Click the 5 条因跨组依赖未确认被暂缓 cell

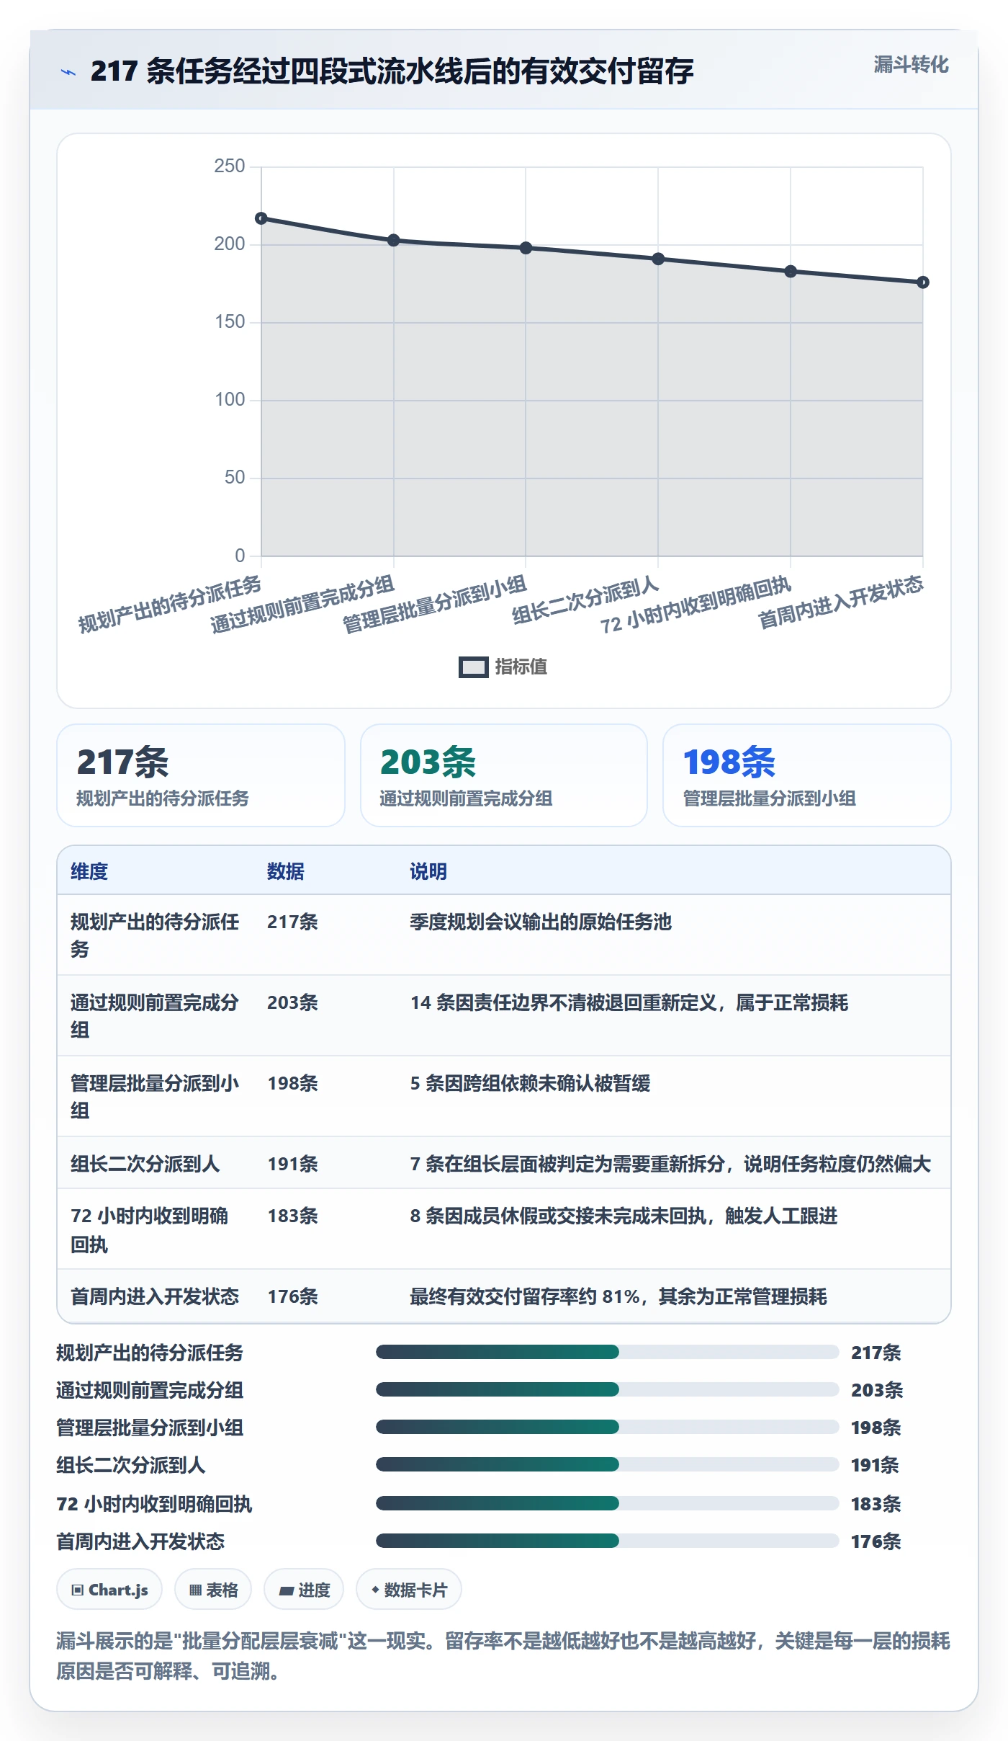[x=530, y=1083]
